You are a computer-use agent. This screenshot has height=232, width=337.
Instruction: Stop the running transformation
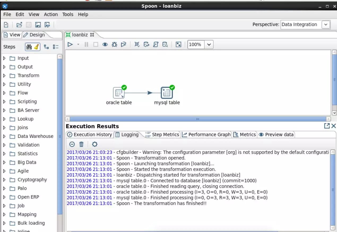click(x=96, y=44)
